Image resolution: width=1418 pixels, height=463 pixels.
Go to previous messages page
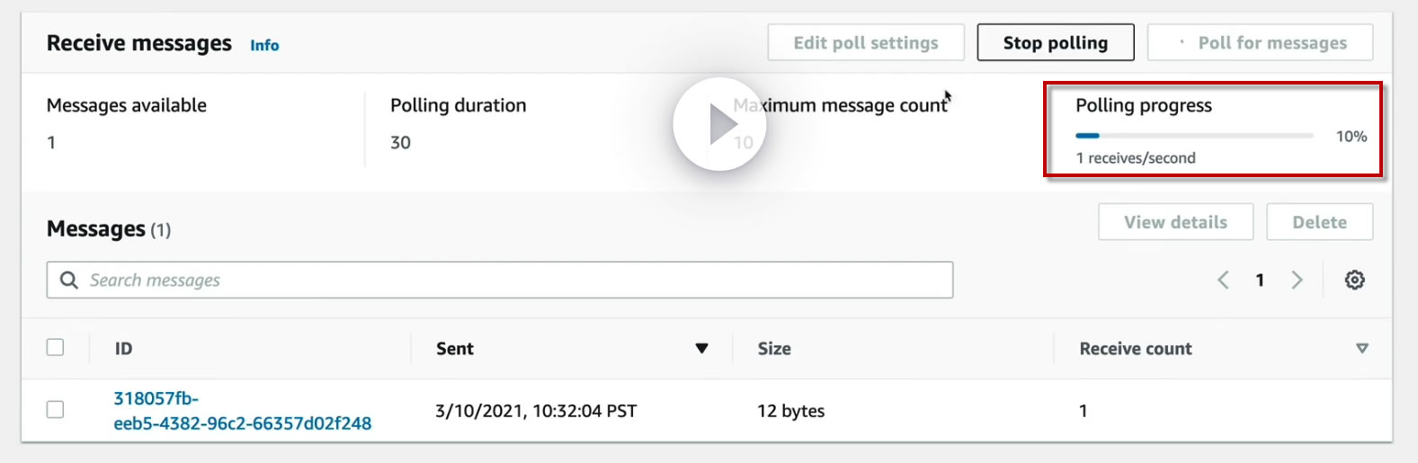(1223, 280)
